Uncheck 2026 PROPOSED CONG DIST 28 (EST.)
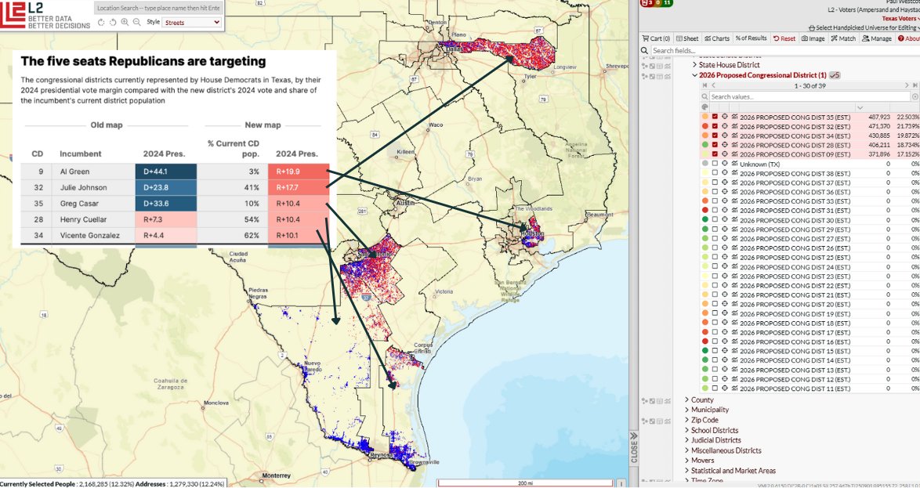The width and height of the screenshot is (920, 488). coord(714,145)
